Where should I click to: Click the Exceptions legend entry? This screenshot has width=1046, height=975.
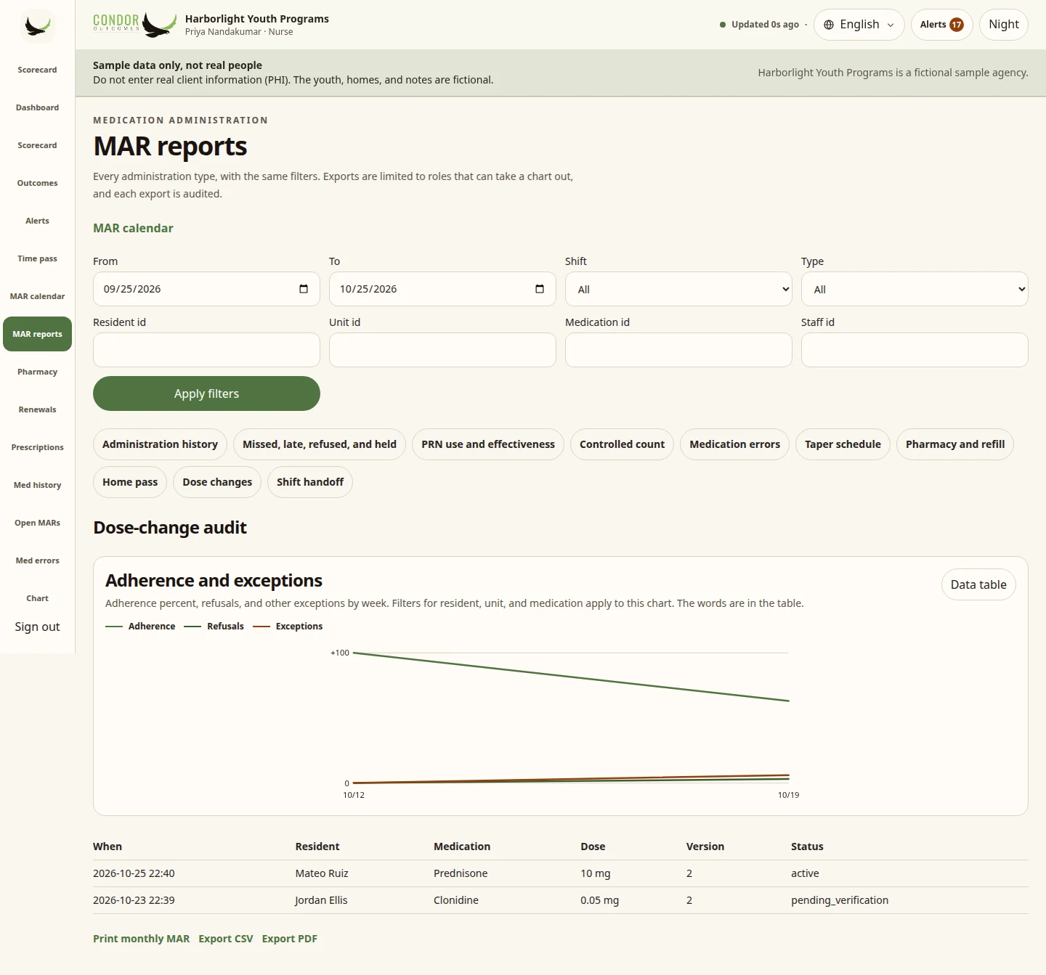(x=288, y=627)
